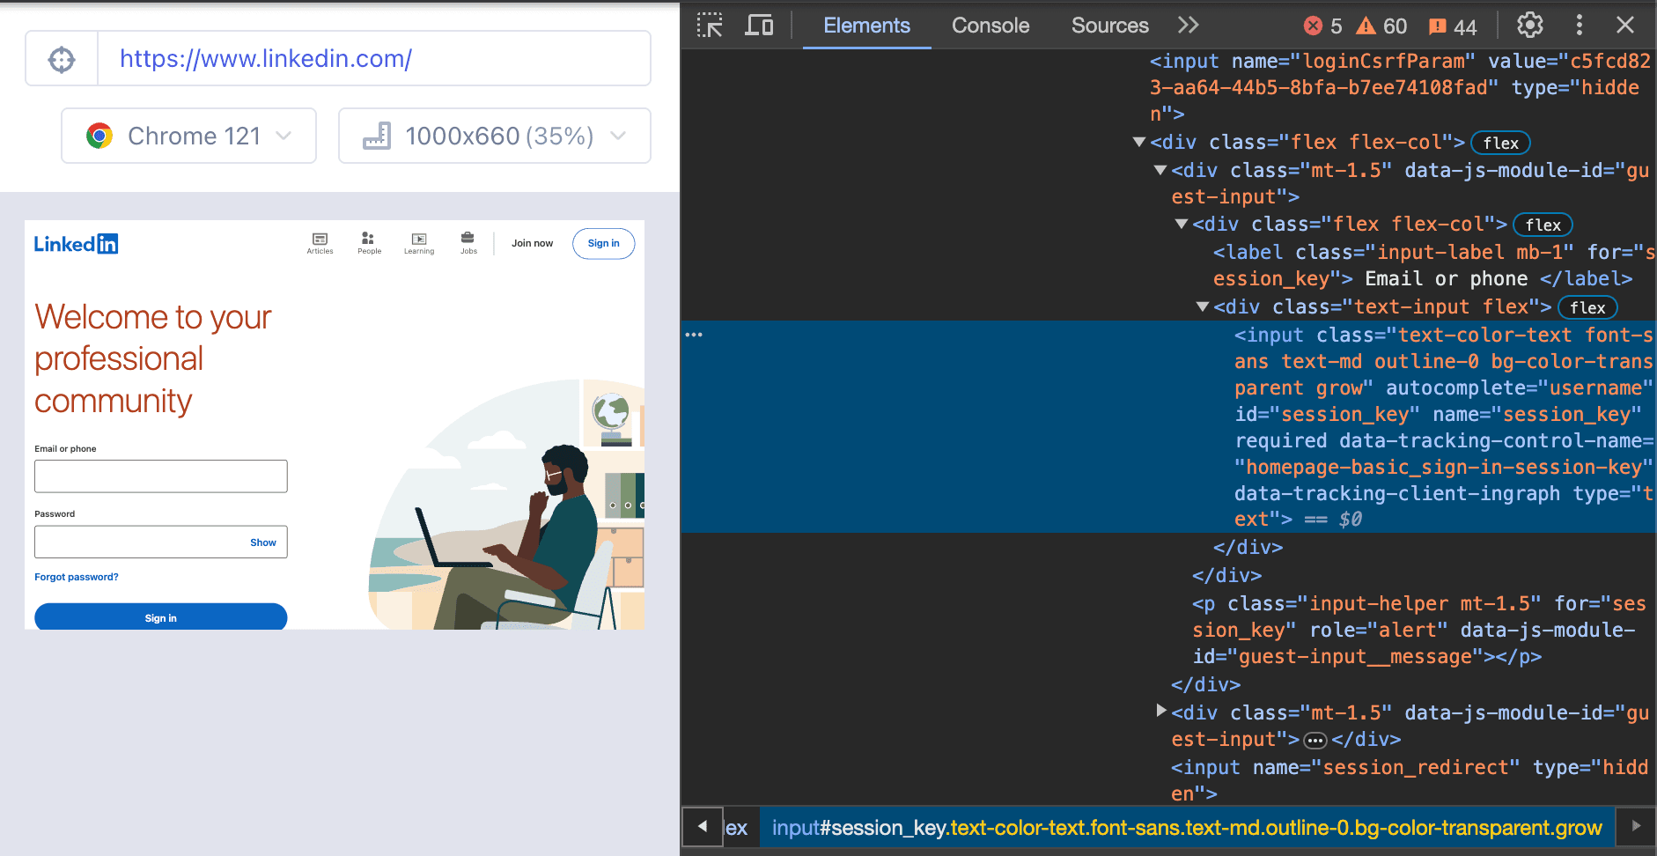
Task: Open the Chrome 121 browser dropdown
Action: point(188,136)
